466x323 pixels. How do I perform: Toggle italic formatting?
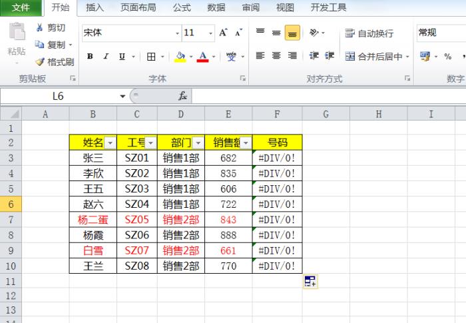107,57
